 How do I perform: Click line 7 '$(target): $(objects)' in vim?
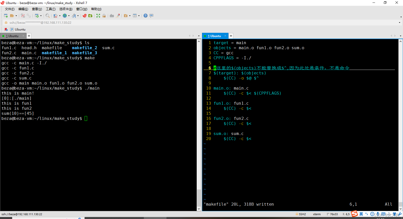pos(240,73)
